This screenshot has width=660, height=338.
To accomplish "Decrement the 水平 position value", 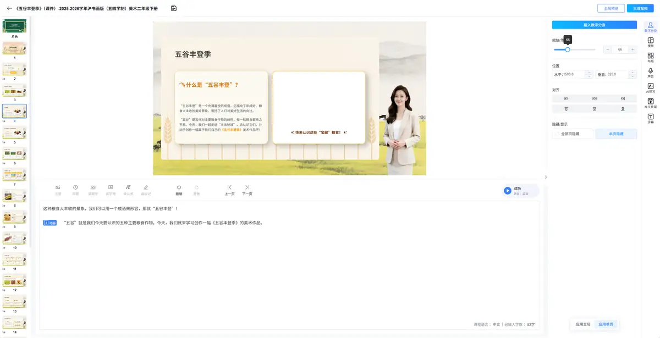I will [x=588, y=76].
